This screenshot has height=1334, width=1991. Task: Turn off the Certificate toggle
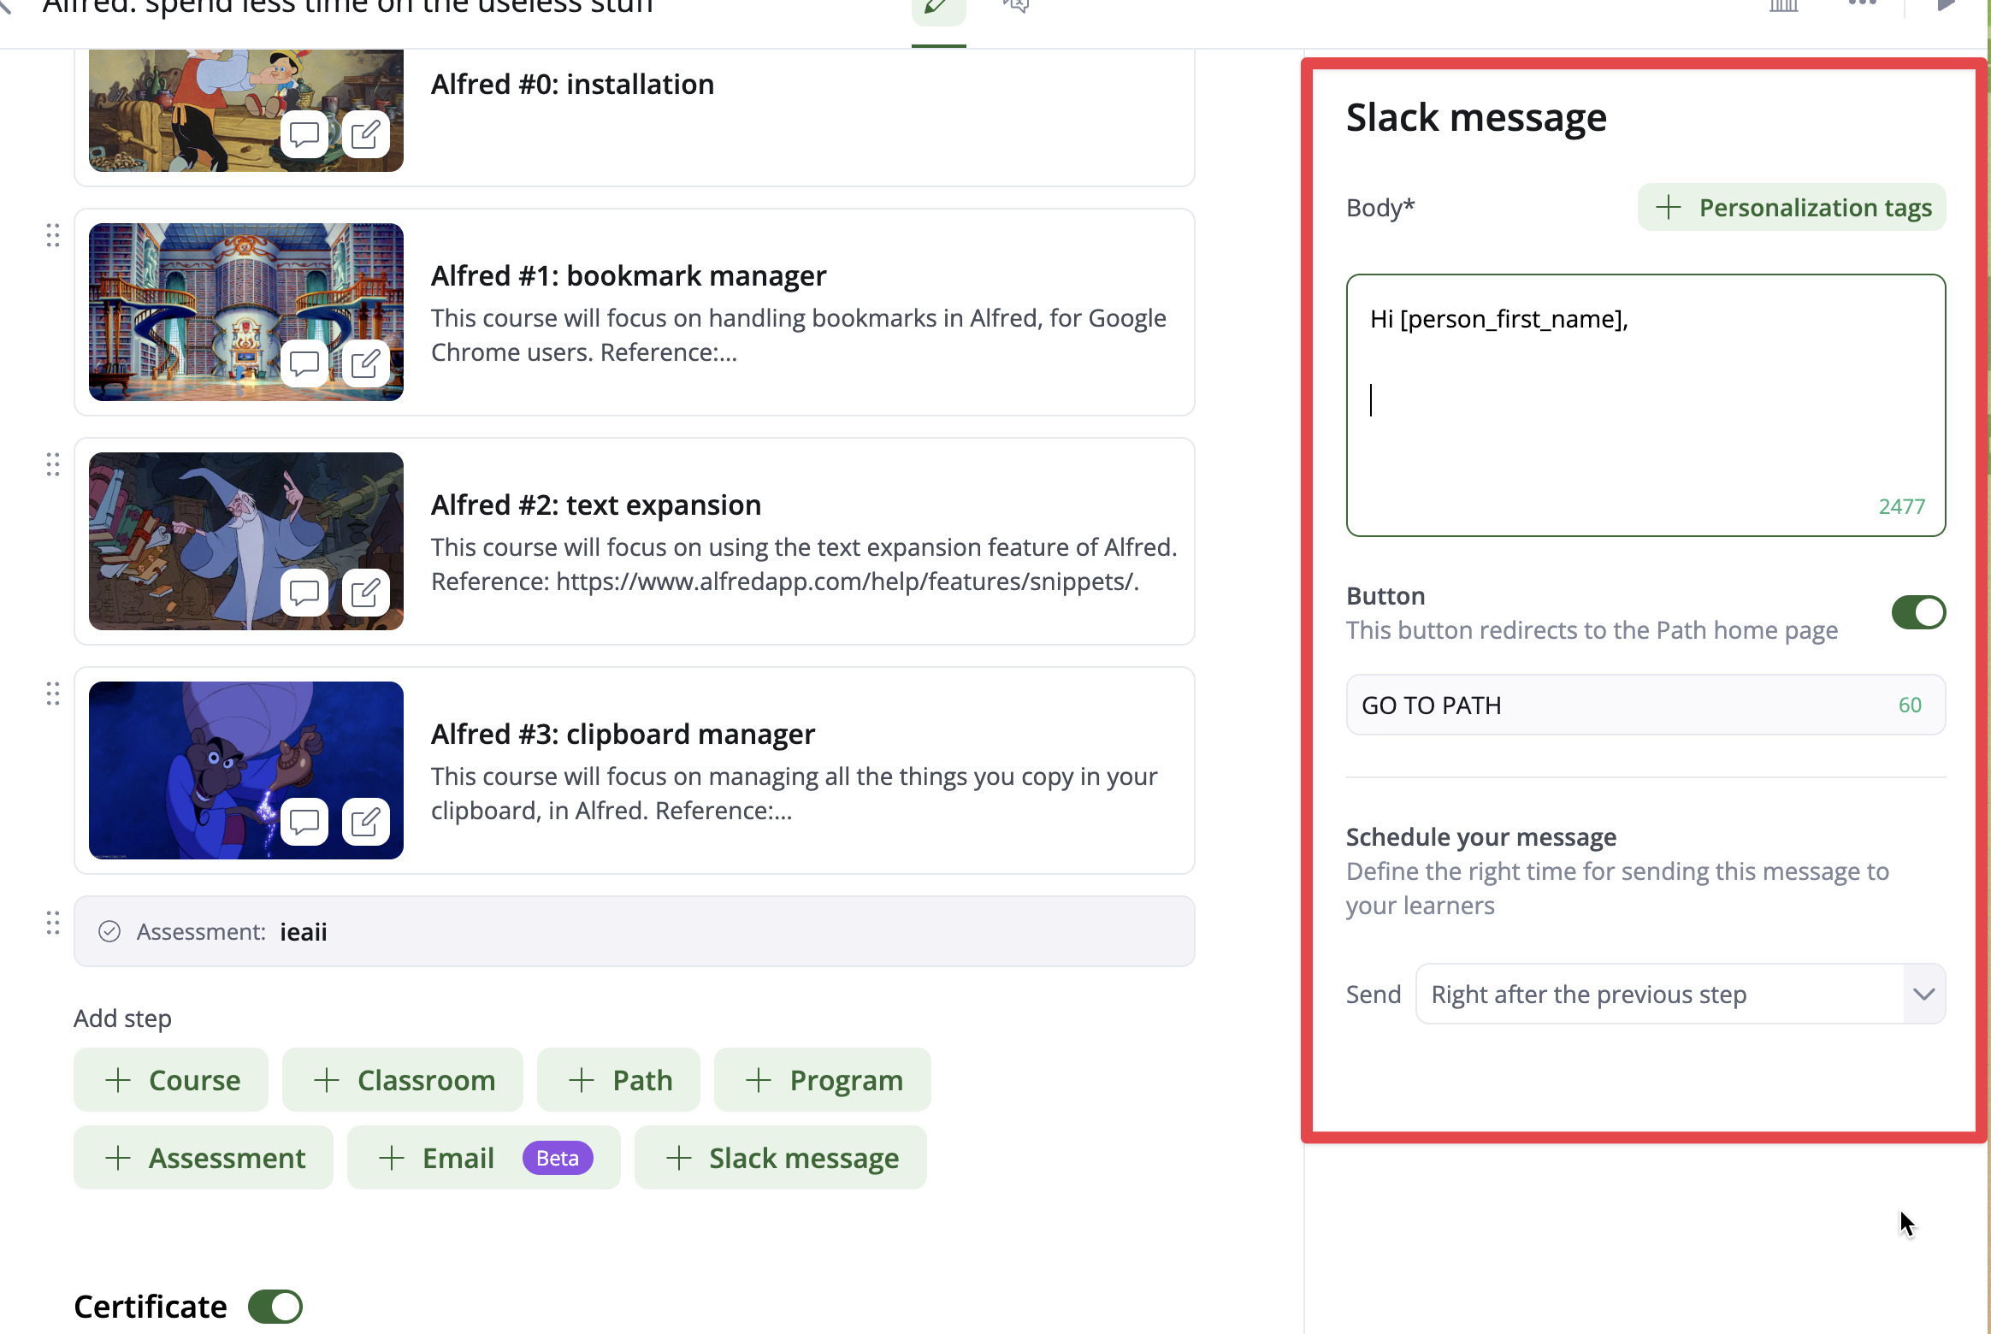tap(275, 1307)
